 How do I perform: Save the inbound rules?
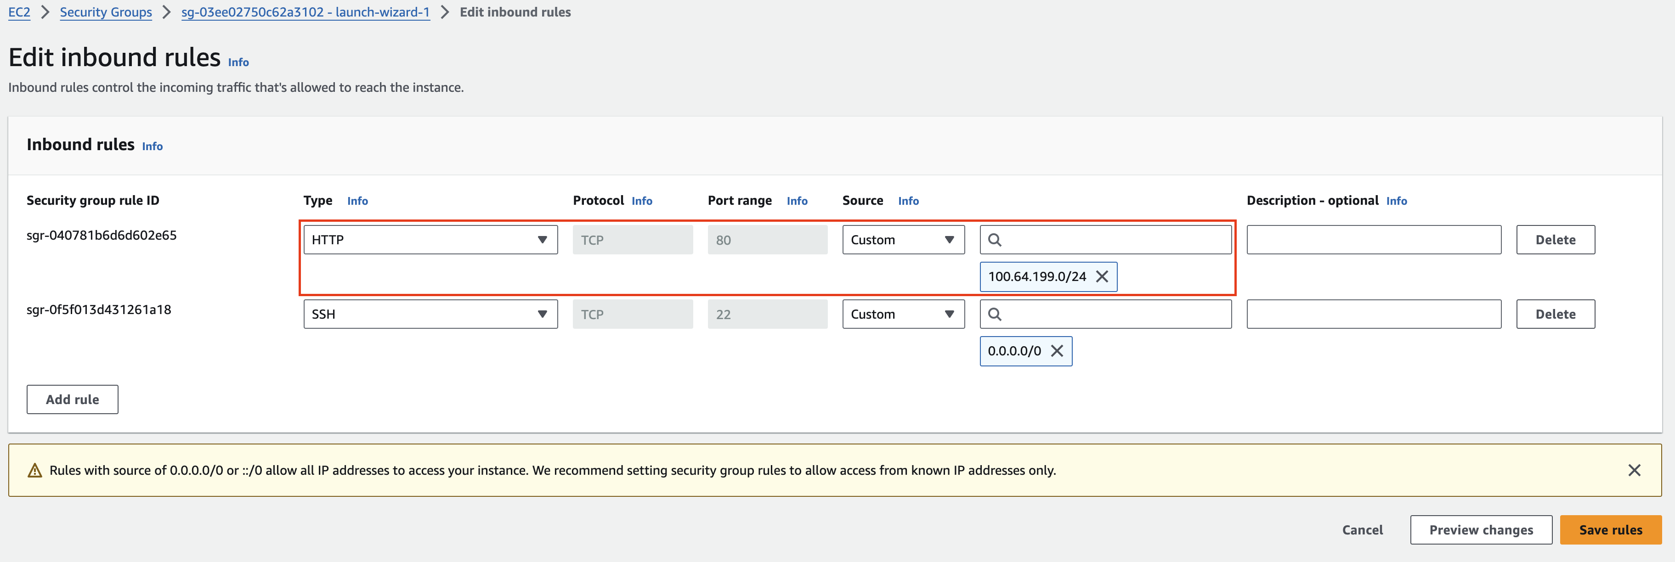[1611, 529]
